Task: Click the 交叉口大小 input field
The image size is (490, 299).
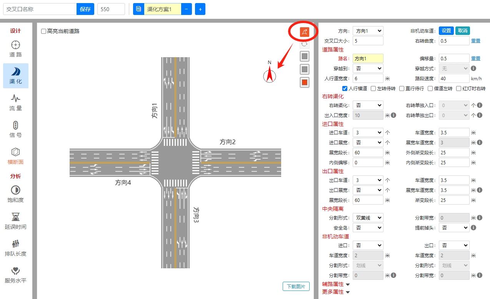Action: 368,41
